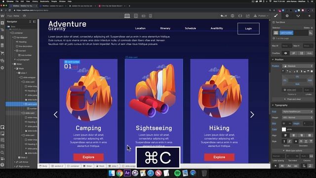Viewport: 316px width, 178px height.
Task: Click the slider right arrow
Action: point(252,115)
